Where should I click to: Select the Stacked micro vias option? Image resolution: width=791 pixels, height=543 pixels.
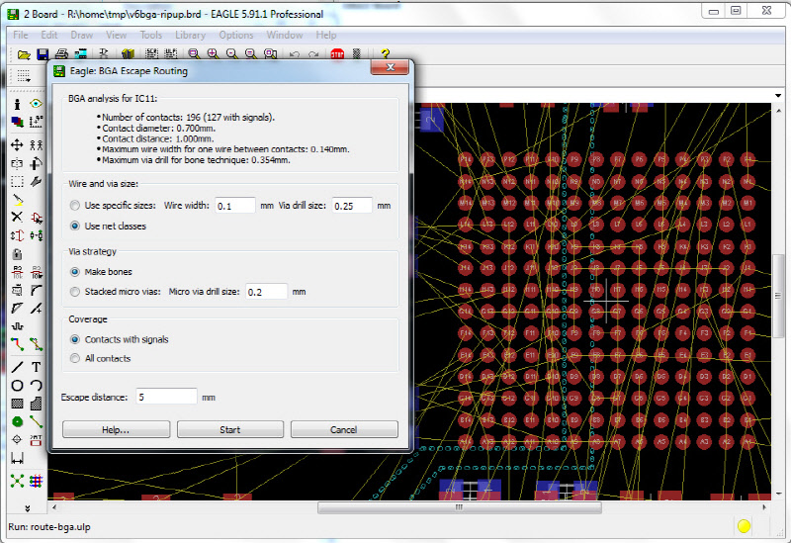click(x=76, y=292)
